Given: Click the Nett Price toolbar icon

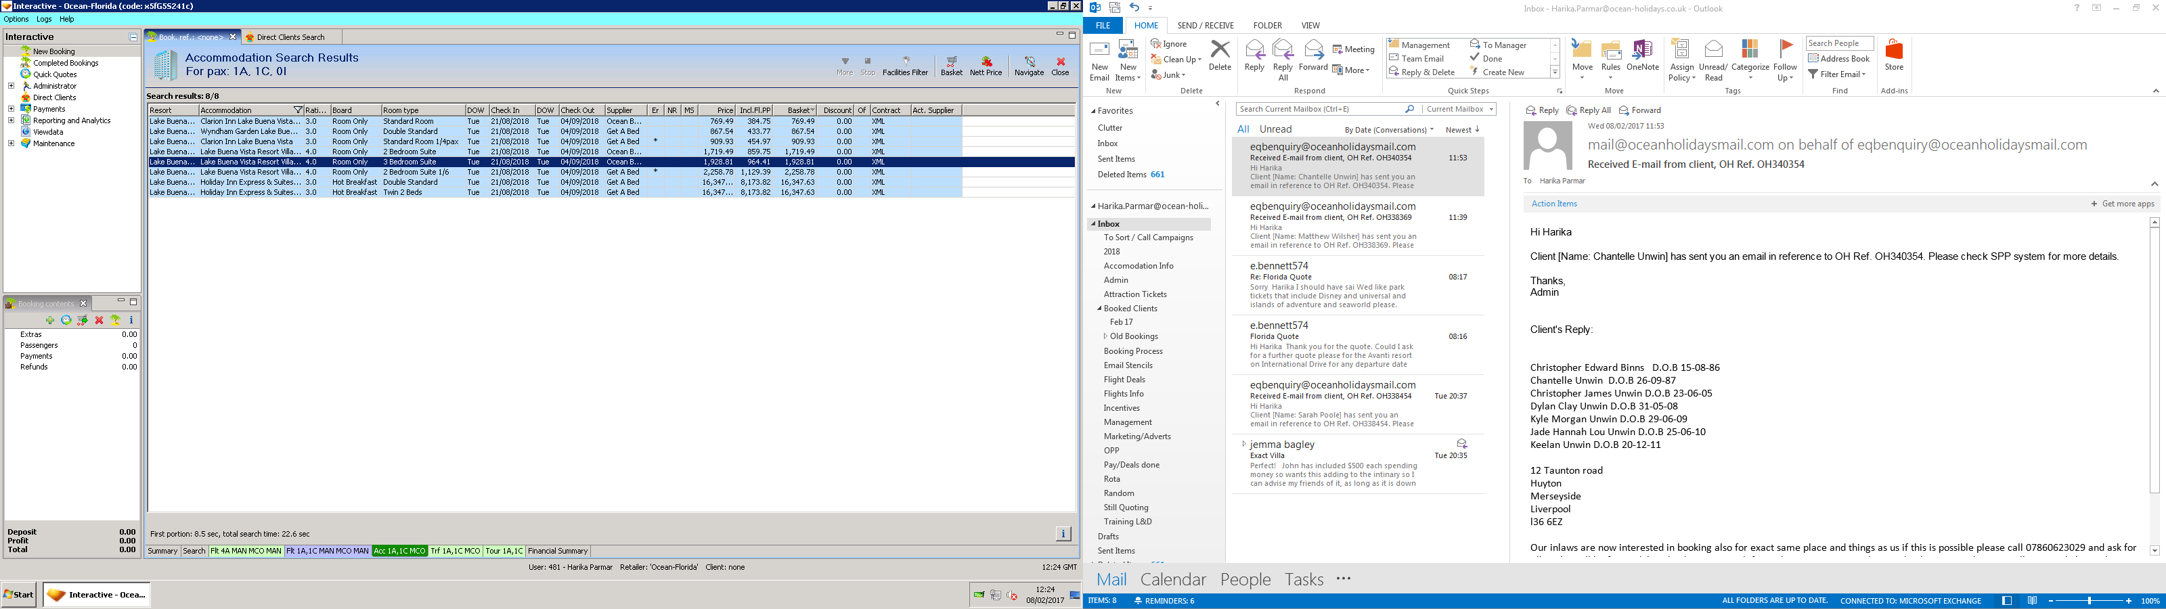Looking at the screenshot, I should [986, 66].
